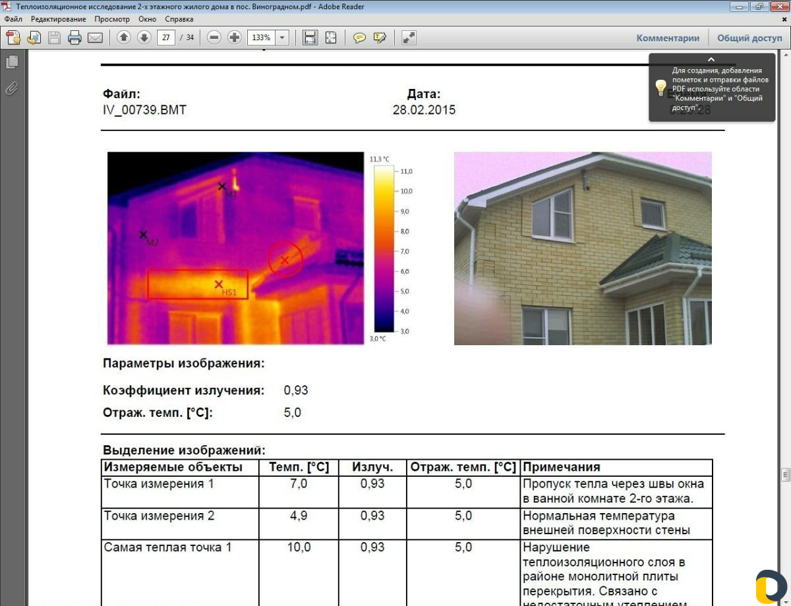The width and height of the screenshot is (791, 606).
Task: Click the vertical scrollbar thumb
Action: pos(785,476)
